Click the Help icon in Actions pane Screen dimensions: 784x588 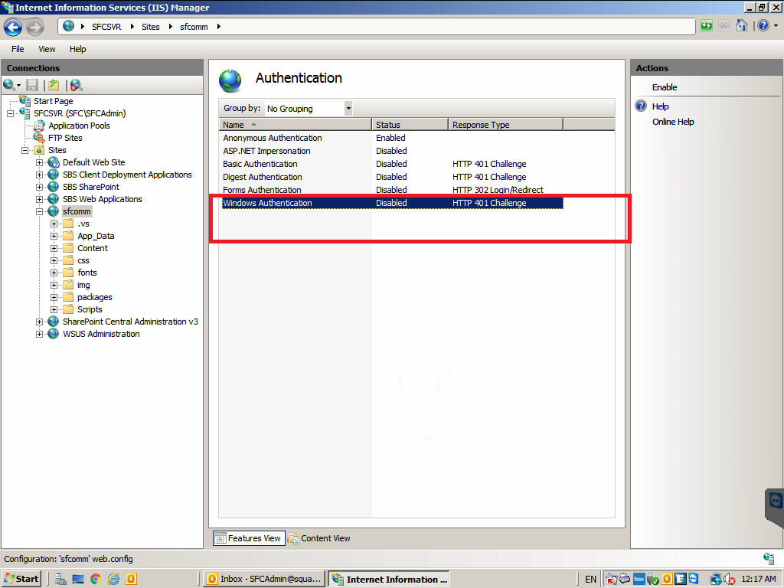coord(641,106)
